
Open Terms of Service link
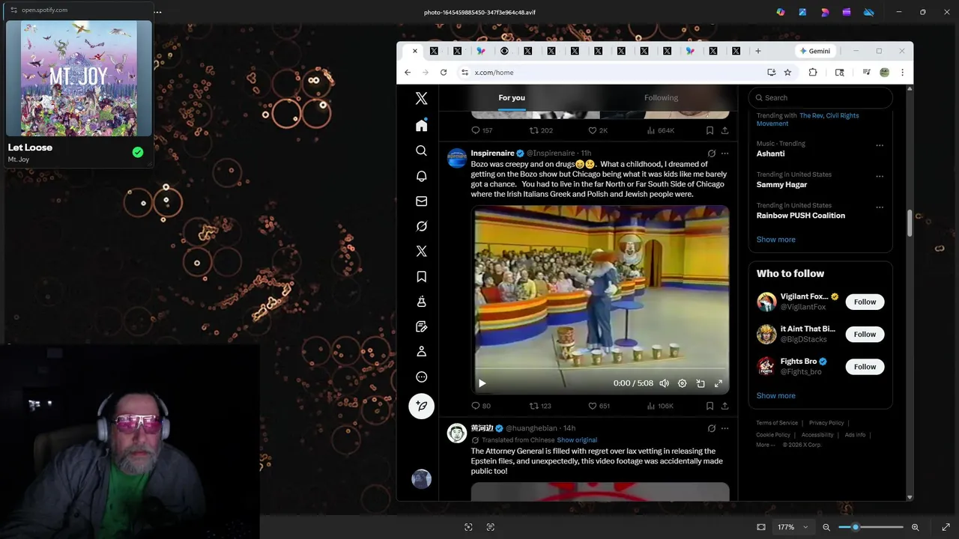(777, 423)
